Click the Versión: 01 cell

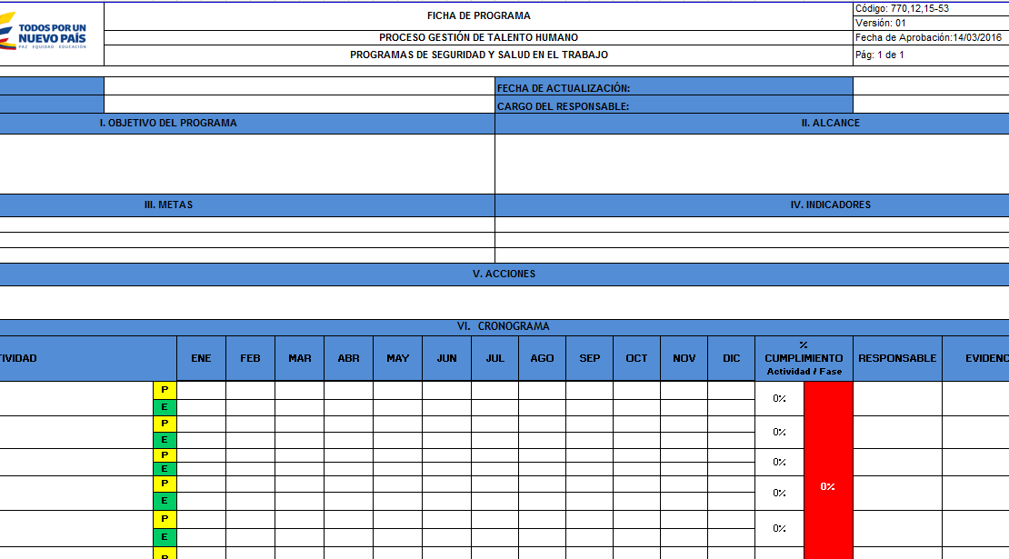point(931,23)
